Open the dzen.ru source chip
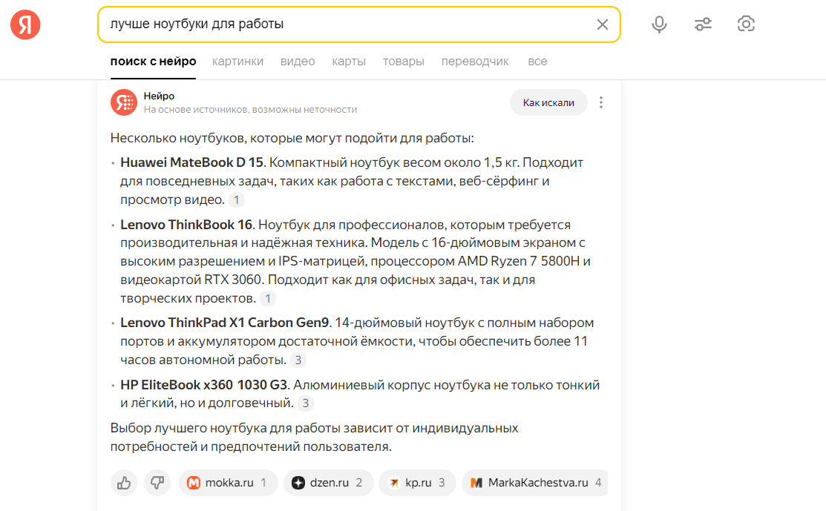Screen dimensions: 826x511 coord(328,483)
